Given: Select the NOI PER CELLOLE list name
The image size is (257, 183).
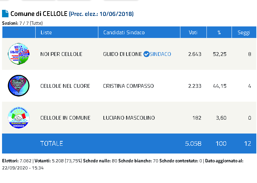Looking at the screenshot, I should pos(61,54).
